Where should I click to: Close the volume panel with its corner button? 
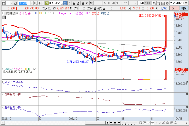(x=187, y=69)
